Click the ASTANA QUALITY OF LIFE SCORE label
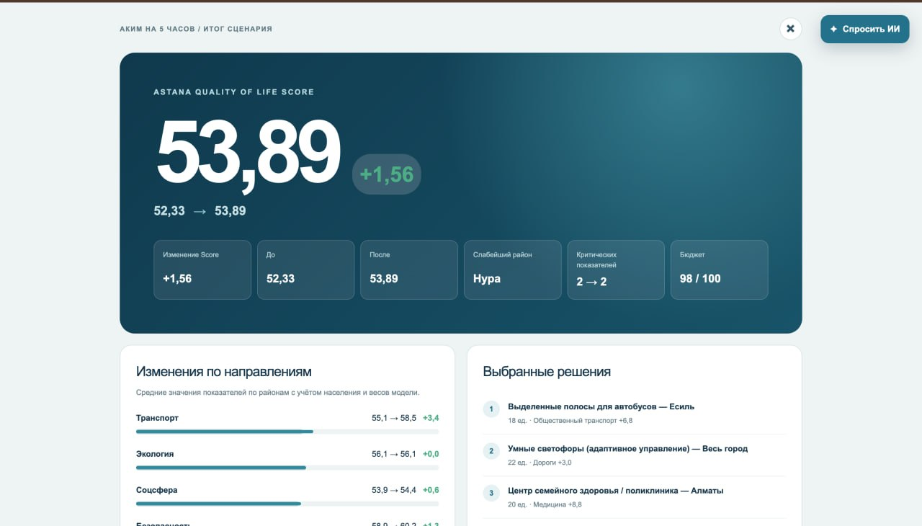The width and height of the screenshot is (922, 526). click(x=233, y=92)
